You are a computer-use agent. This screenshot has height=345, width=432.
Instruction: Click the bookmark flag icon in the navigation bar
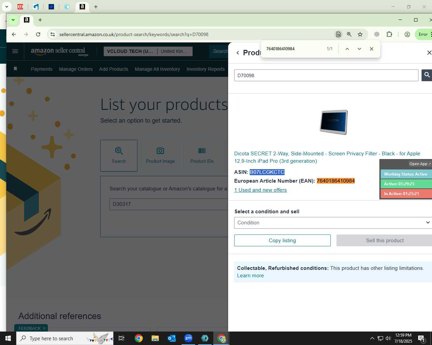coord(15,69)
